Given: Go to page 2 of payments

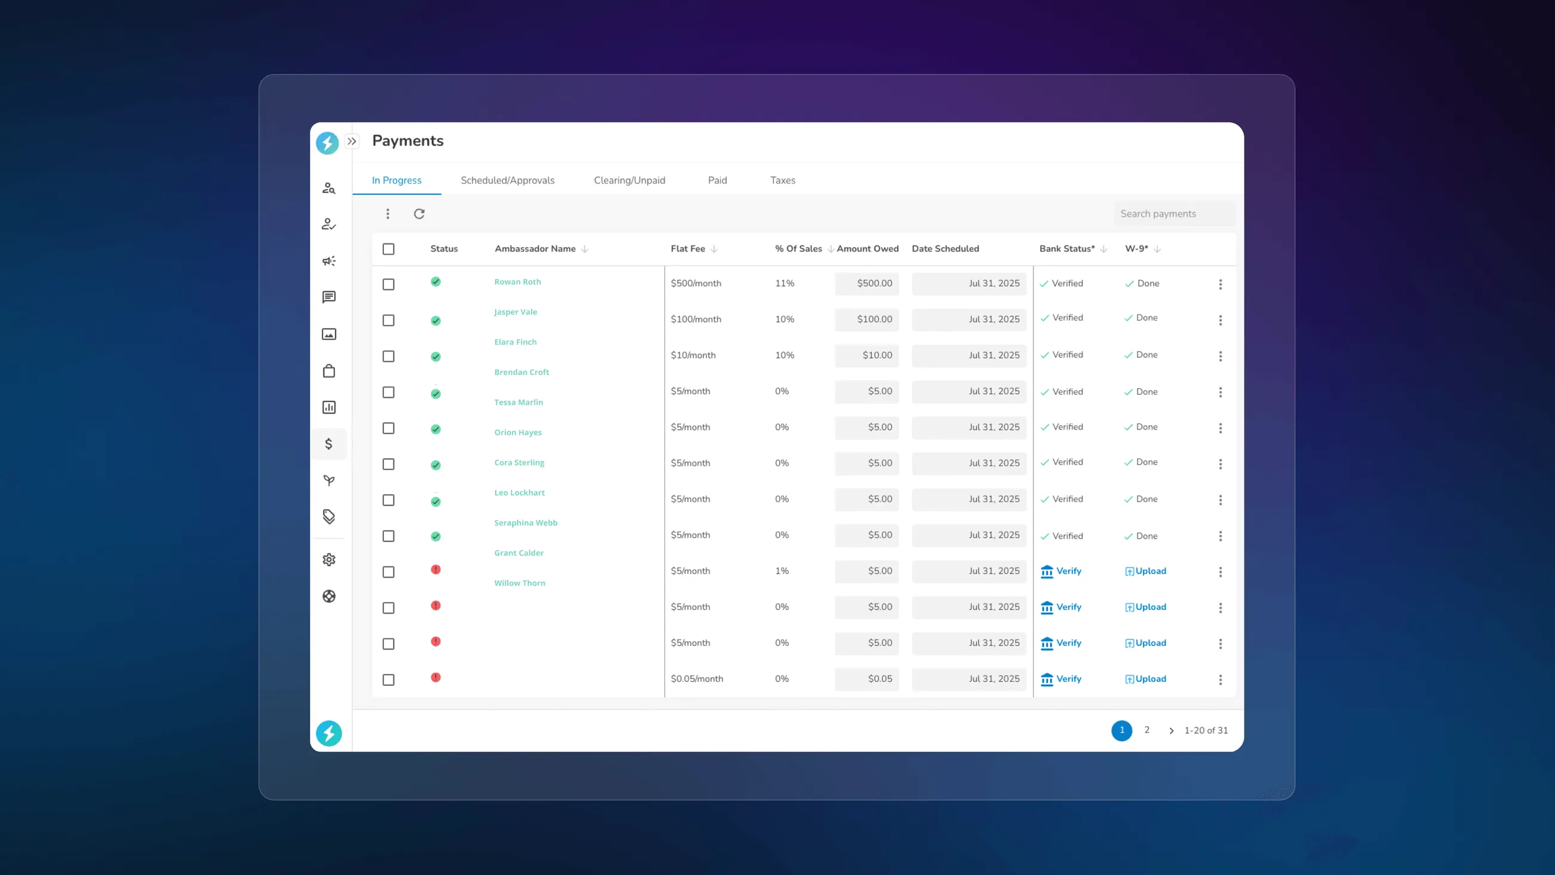Looking at the screenshot, I should (1147, 730).
